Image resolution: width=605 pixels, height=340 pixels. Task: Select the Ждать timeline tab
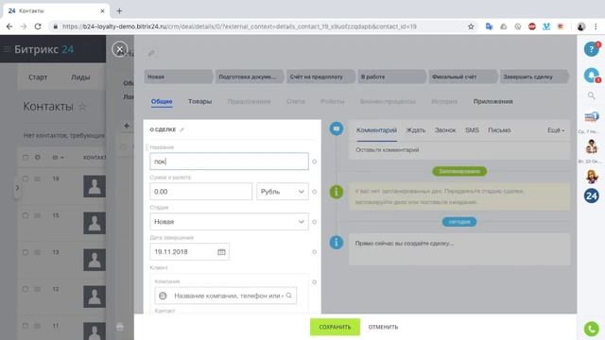point(415,130)
